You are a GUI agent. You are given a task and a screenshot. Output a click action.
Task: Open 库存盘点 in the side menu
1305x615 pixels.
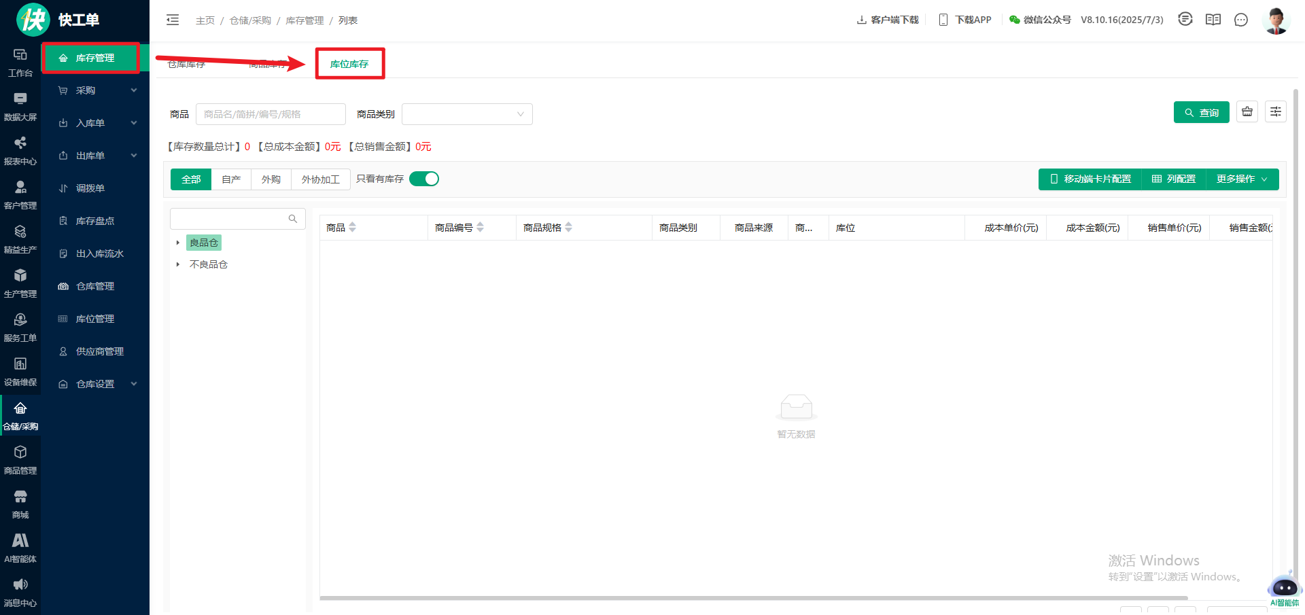point(95,221)
